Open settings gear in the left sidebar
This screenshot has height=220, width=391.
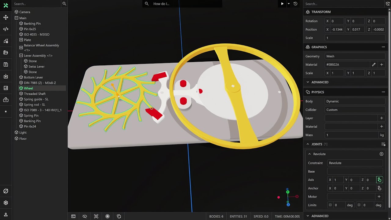coord(6,203)
